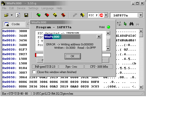Open the PIC F family dropdown
The width and height of the screenshot is (190, 118).
click(x=106, y=15)
